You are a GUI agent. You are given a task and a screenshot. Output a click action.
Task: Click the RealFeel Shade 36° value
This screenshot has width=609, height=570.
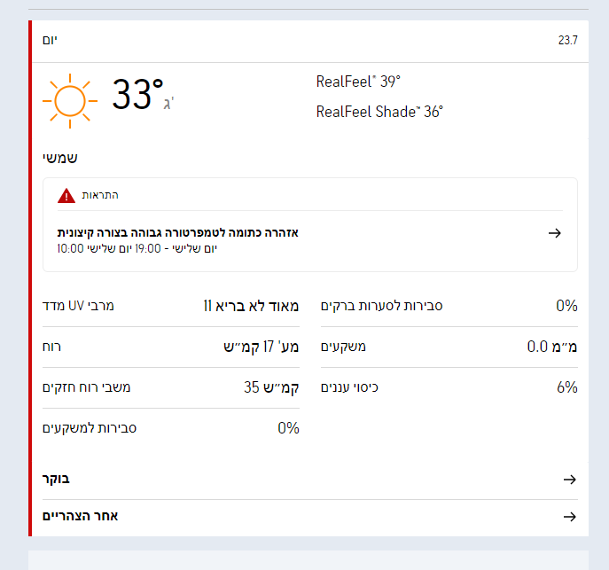(379, 112)
